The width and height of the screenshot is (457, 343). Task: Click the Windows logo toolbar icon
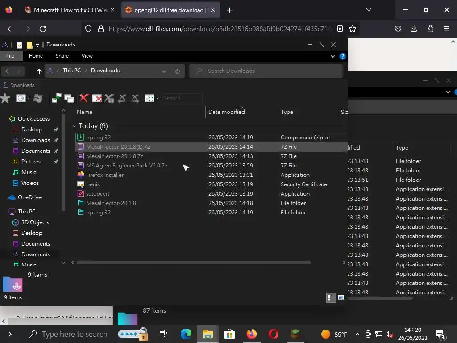coord(38,98)
